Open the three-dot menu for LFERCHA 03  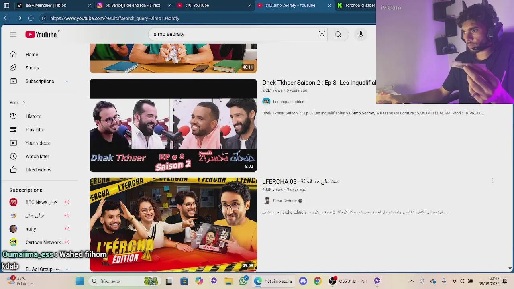point(493,181)
